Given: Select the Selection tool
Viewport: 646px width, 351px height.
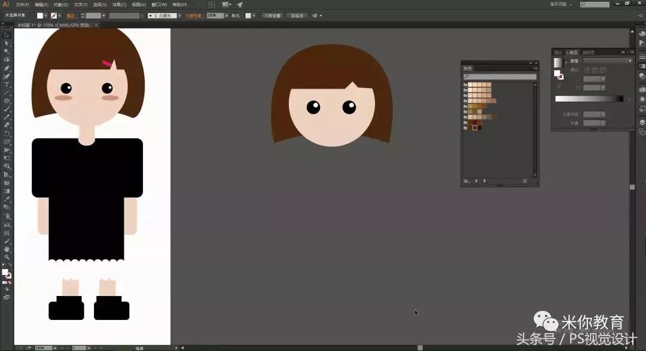Looking at the screenshot, I should pos(7,35).
